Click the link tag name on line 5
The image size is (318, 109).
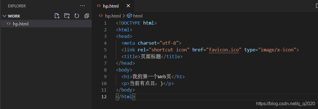pyautogui.click(x=129, y=50)
